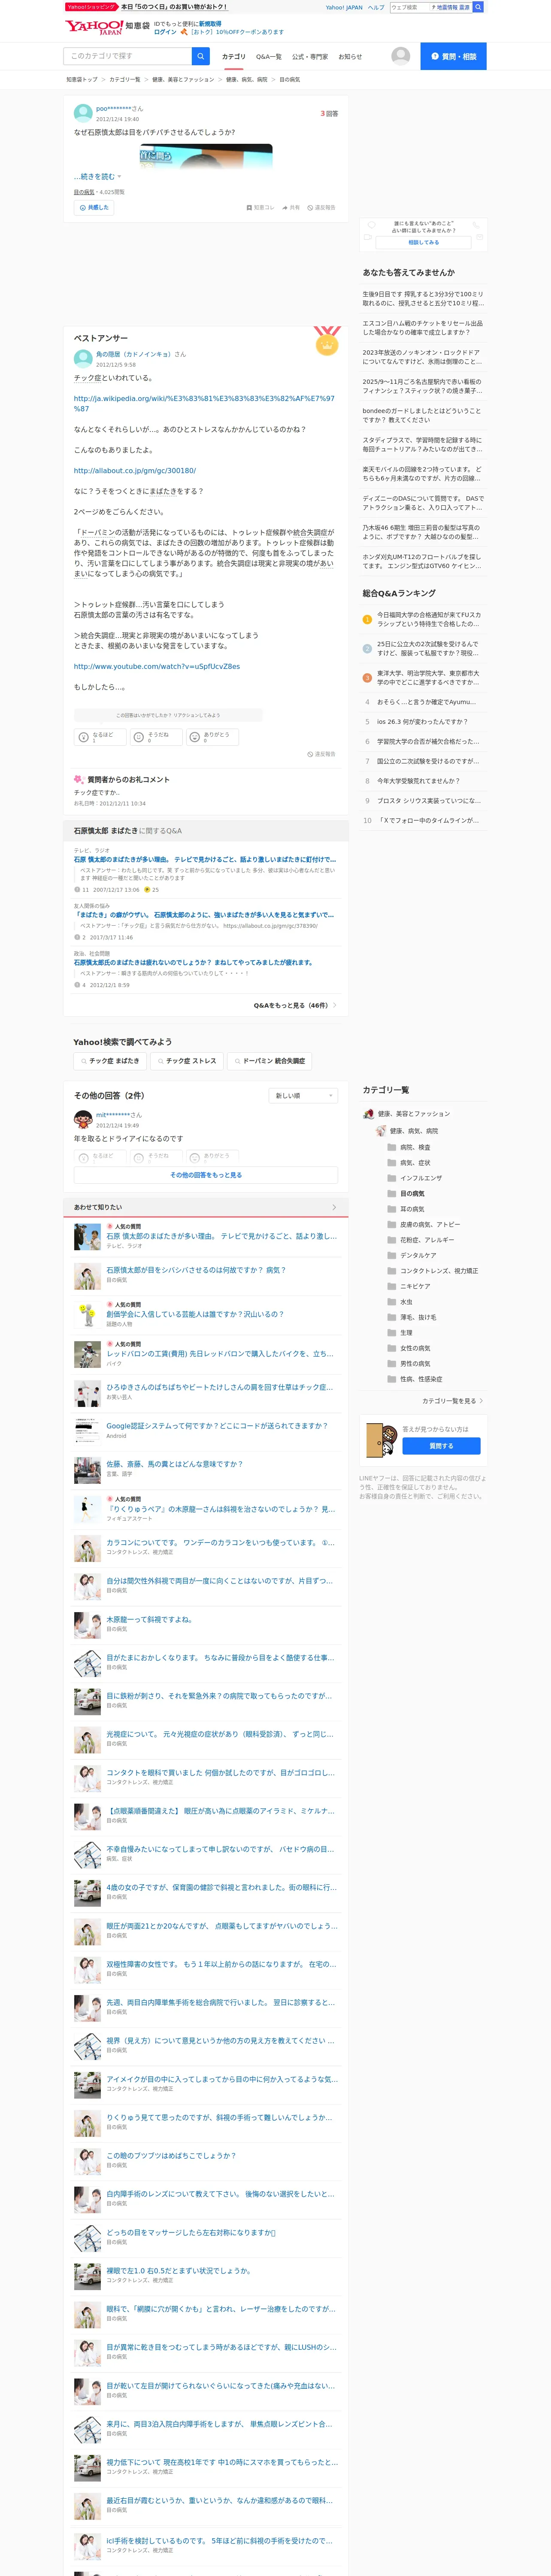
Task: Click search icon in チック症 まばたき chip
Action: point(84,1061)
